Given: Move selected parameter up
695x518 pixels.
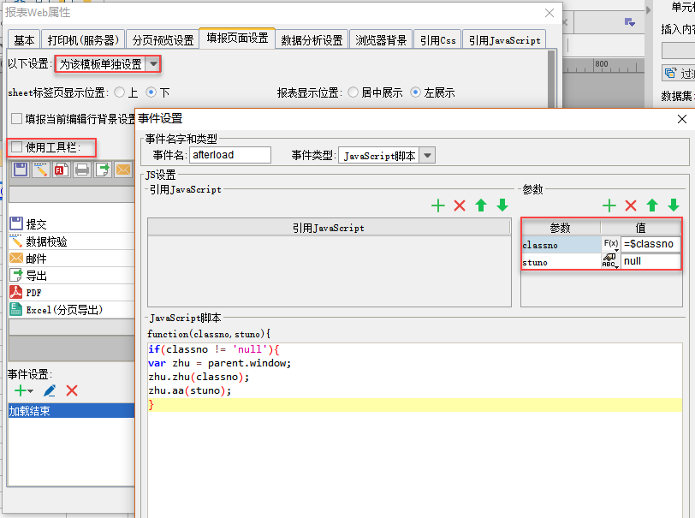Looking at the screenshot, I should point(652,205).
